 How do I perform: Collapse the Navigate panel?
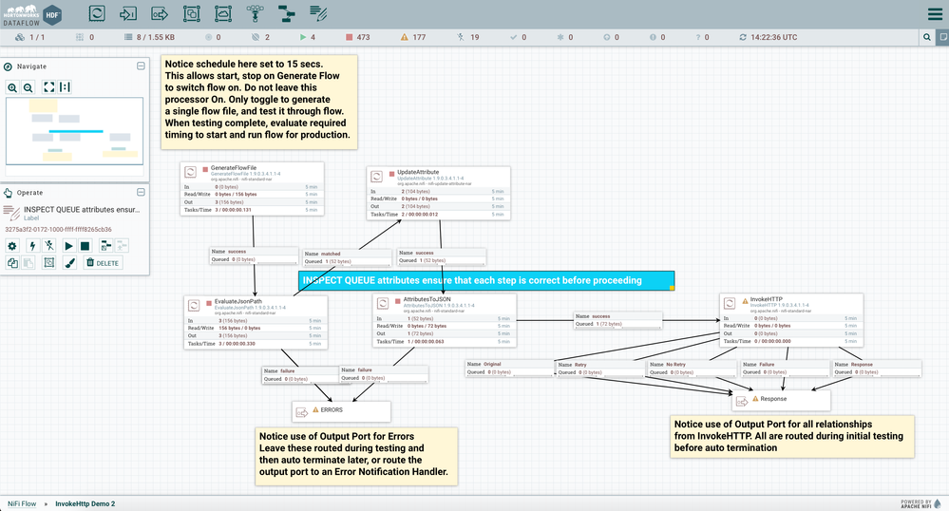(x=141, y=66)
